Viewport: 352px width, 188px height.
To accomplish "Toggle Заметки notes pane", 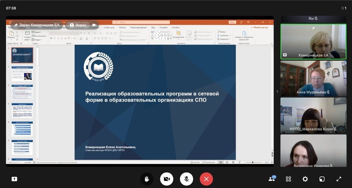I will [x=195, y=162].
